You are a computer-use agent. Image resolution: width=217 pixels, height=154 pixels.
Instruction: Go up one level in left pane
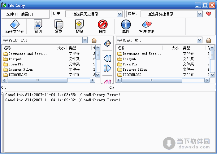94,40
